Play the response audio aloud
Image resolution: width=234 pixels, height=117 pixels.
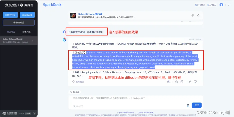(169, 82)
